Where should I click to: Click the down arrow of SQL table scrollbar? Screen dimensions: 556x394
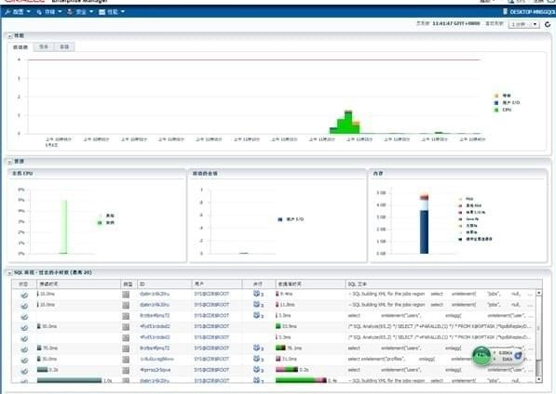(538, 379)
